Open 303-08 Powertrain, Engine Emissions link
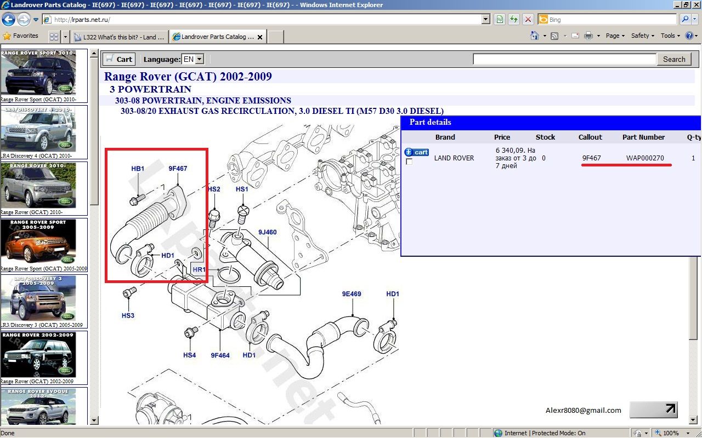The image size is (702, 438). coord(203,101)
